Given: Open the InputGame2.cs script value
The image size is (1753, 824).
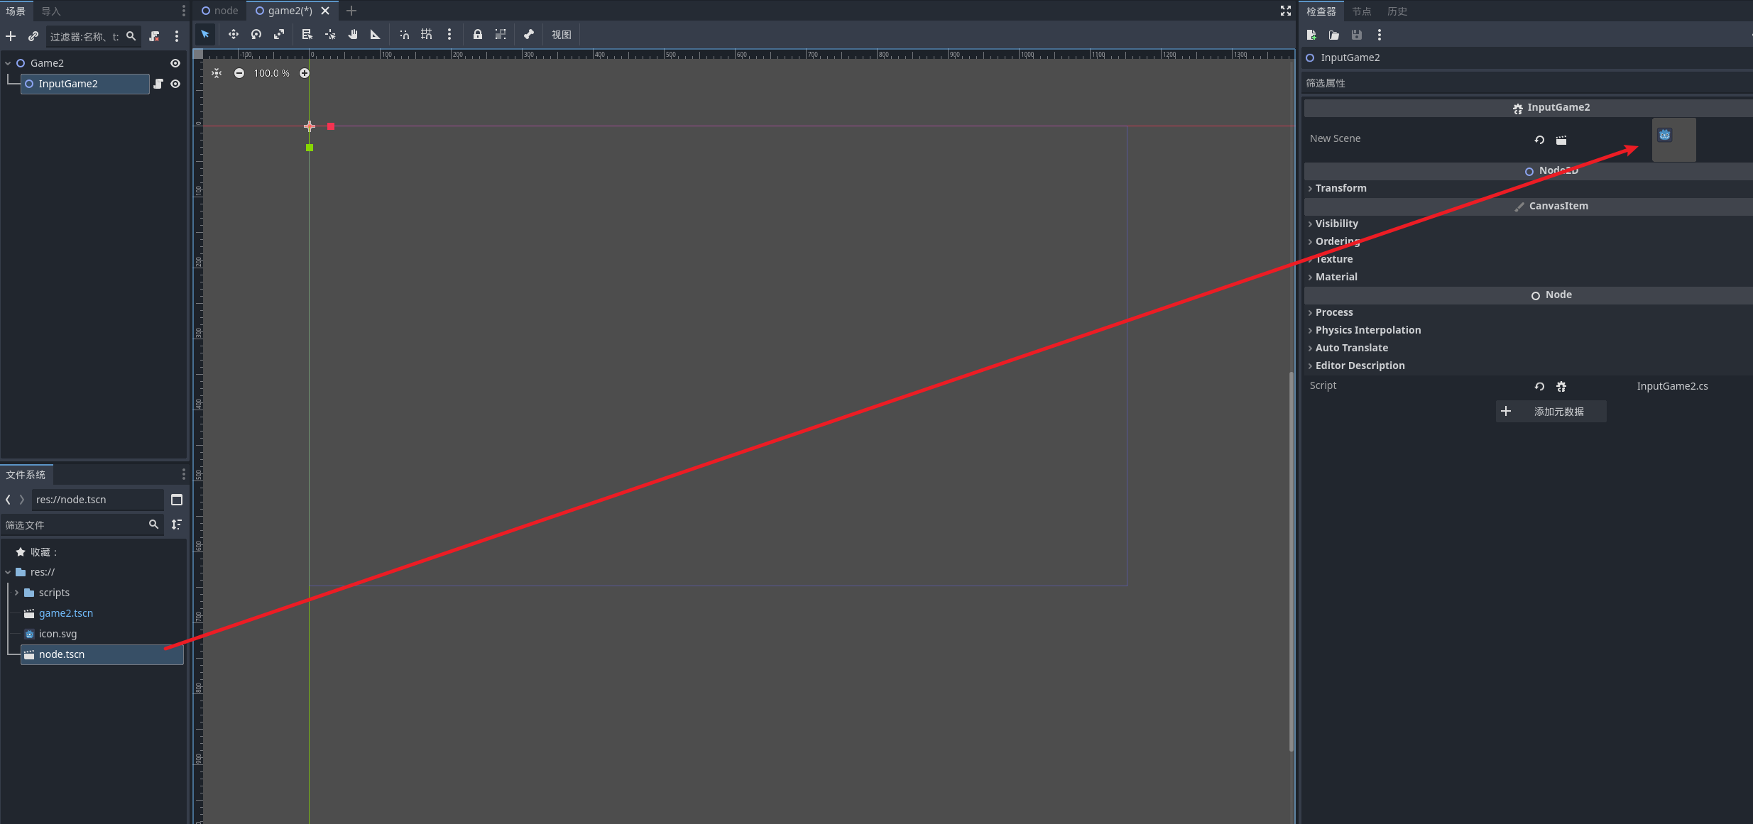Looking at the screenshot, I should 1672,386.
